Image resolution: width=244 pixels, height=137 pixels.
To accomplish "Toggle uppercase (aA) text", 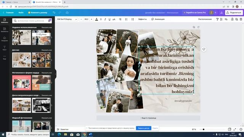I will [114, 19].
